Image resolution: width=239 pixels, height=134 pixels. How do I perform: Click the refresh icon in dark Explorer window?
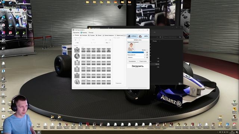(x=160, y=37)
